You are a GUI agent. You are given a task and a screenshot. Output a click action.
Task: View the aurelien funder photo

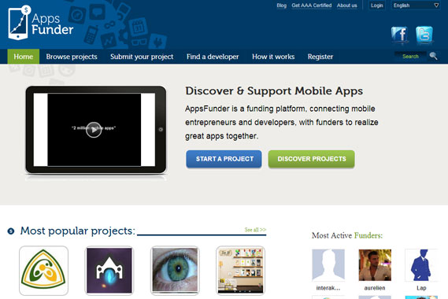pyautogui.click(x=375, y=265)
